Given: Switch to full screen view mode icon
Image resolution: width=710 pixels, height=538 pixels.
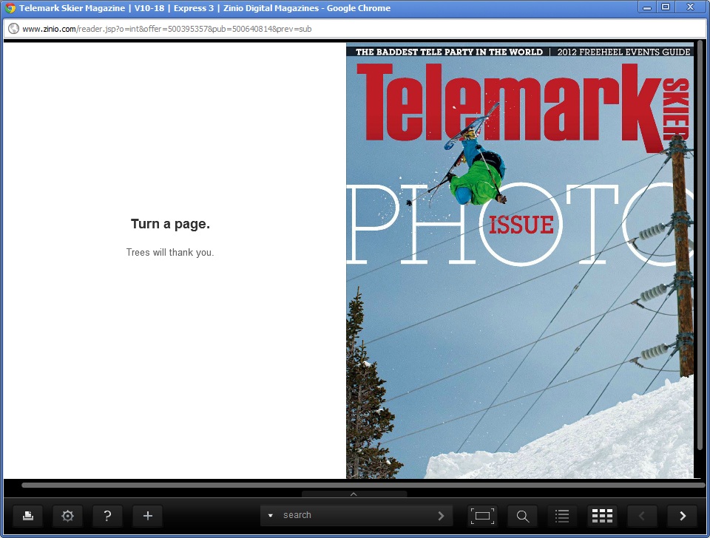Looking at the screenshot, I should tap(482, 516).
